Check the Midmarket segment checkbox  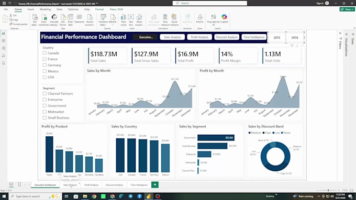[x=44, y=112]
